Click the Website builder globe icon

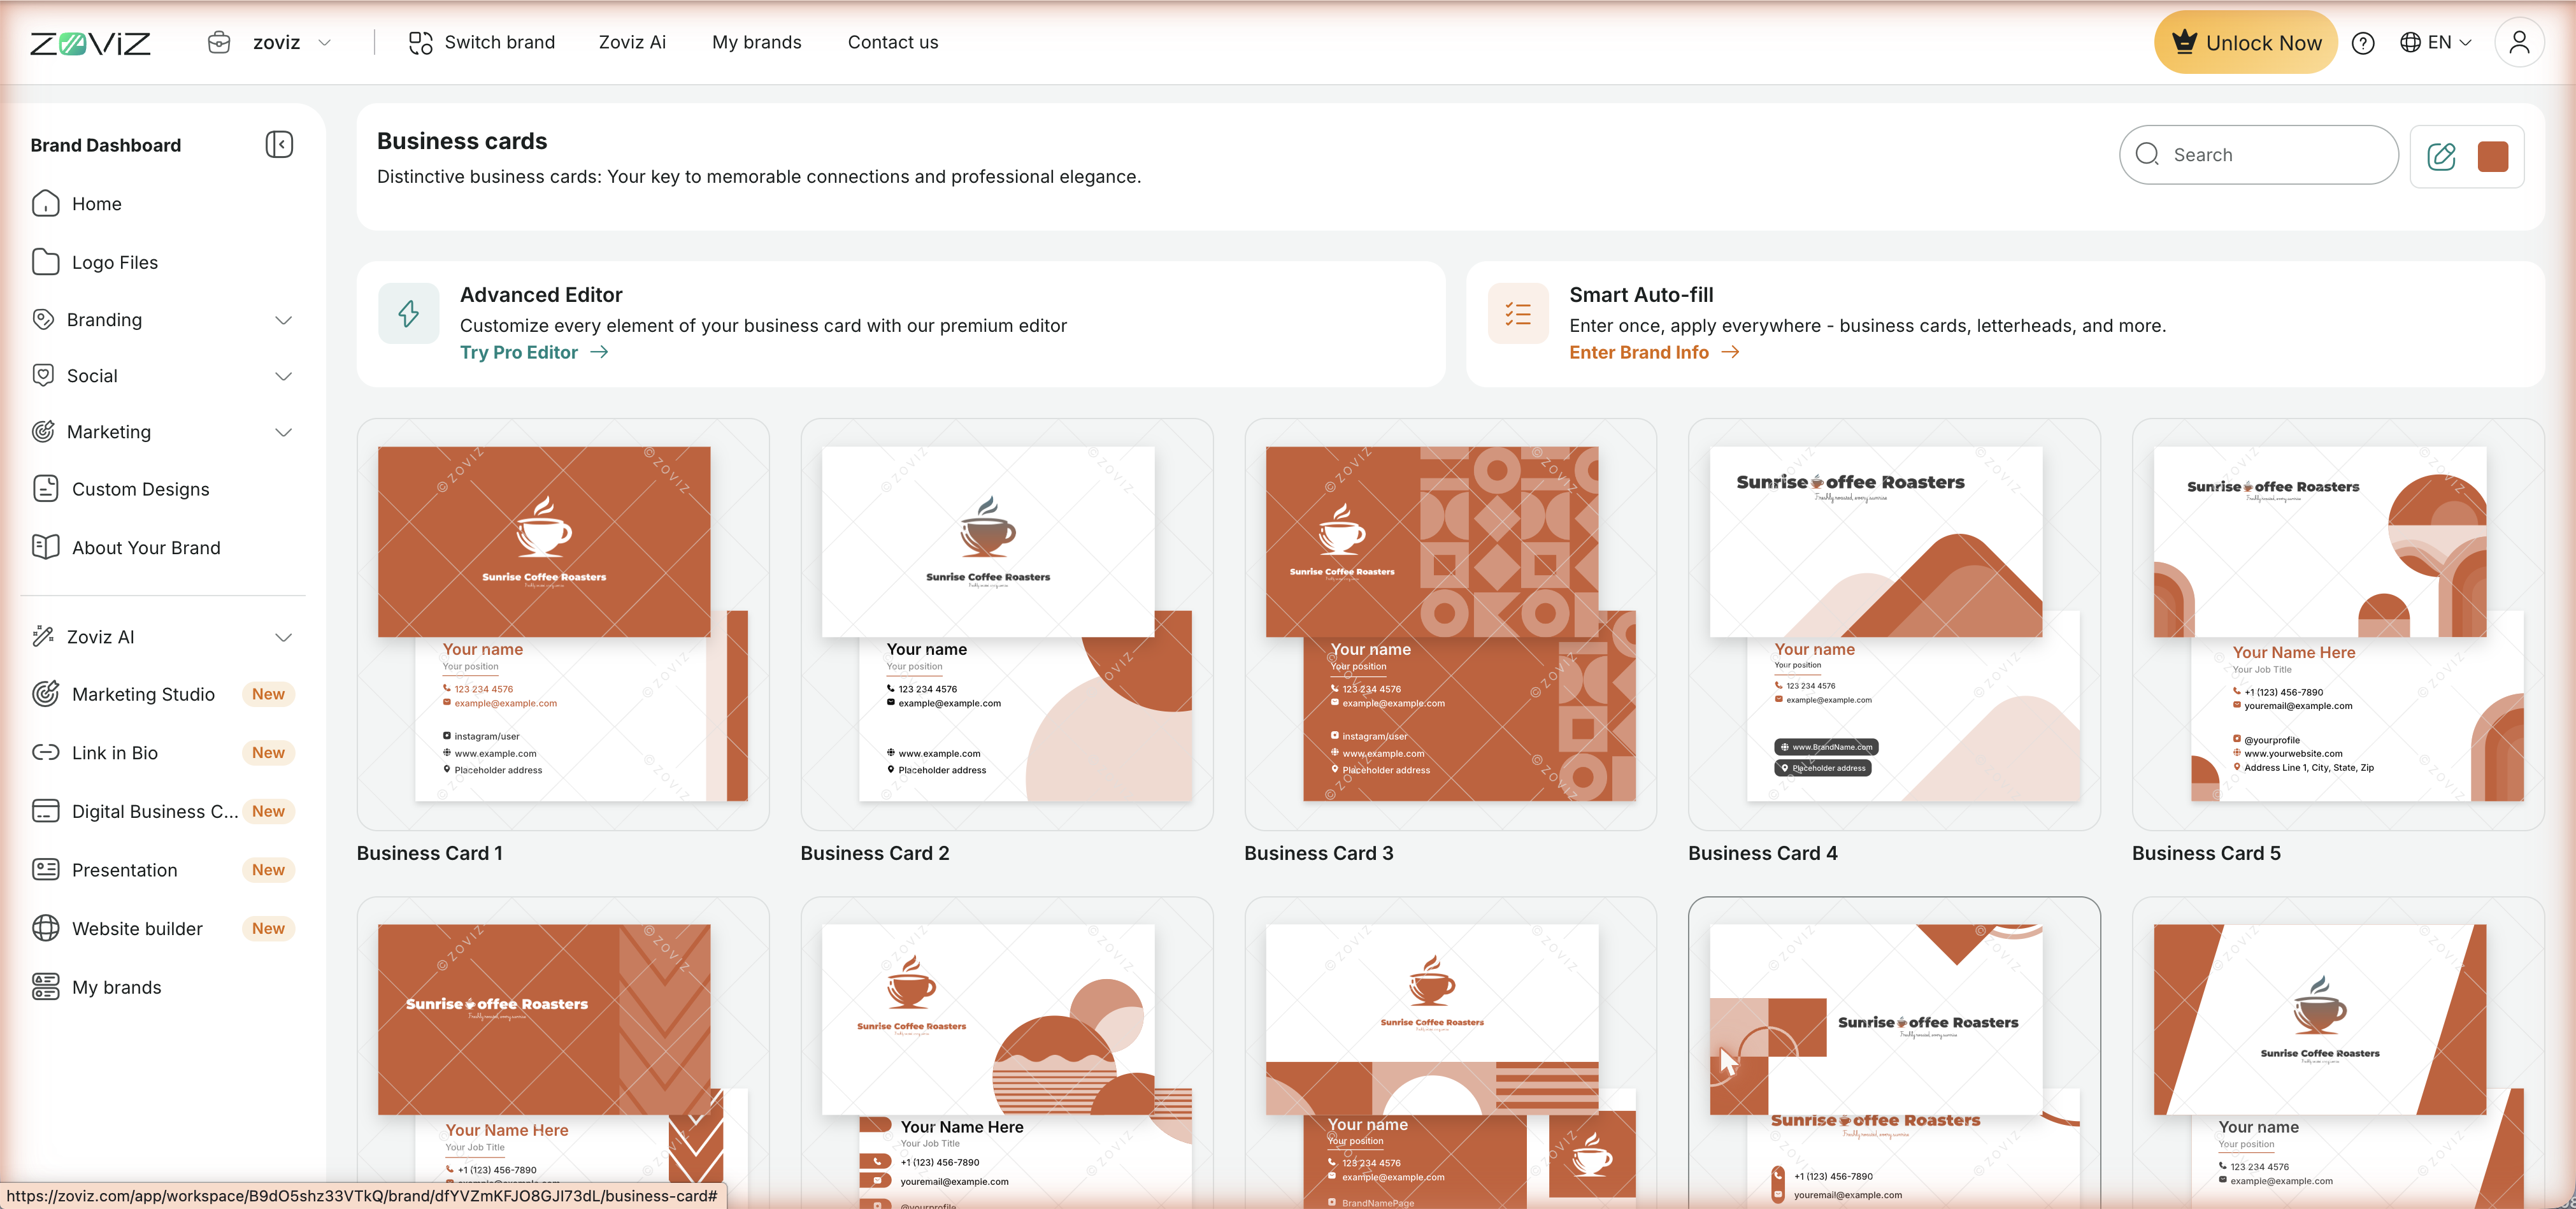pos(45,928)
